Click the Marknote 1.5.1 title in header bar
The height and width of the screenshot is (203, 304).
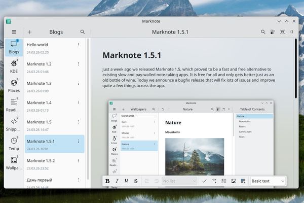point(170,32)
